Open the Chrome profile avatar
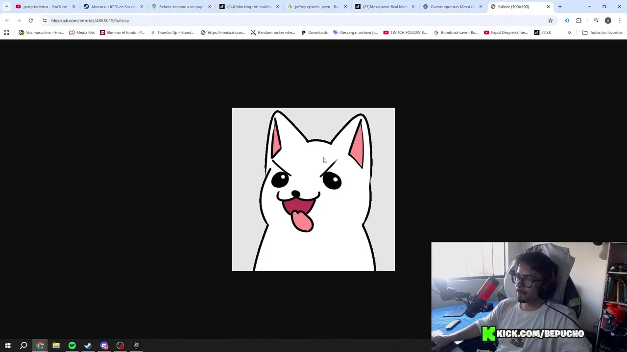 [x=608, y=21]
